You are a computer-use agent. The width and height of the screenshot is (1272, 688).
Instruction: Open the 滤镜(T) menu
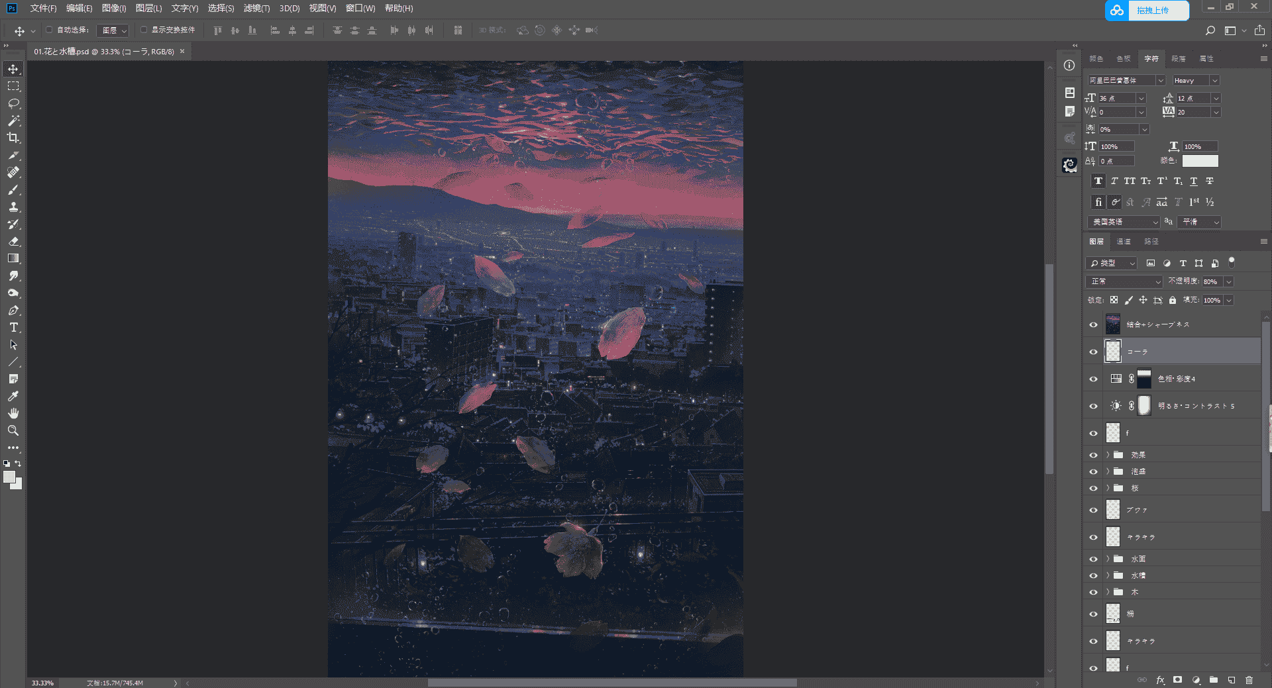256,9
